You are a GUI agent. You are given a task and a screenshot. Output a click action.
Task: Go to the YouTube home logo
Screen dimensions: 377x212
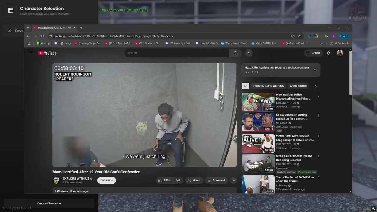tap(47, 53)
